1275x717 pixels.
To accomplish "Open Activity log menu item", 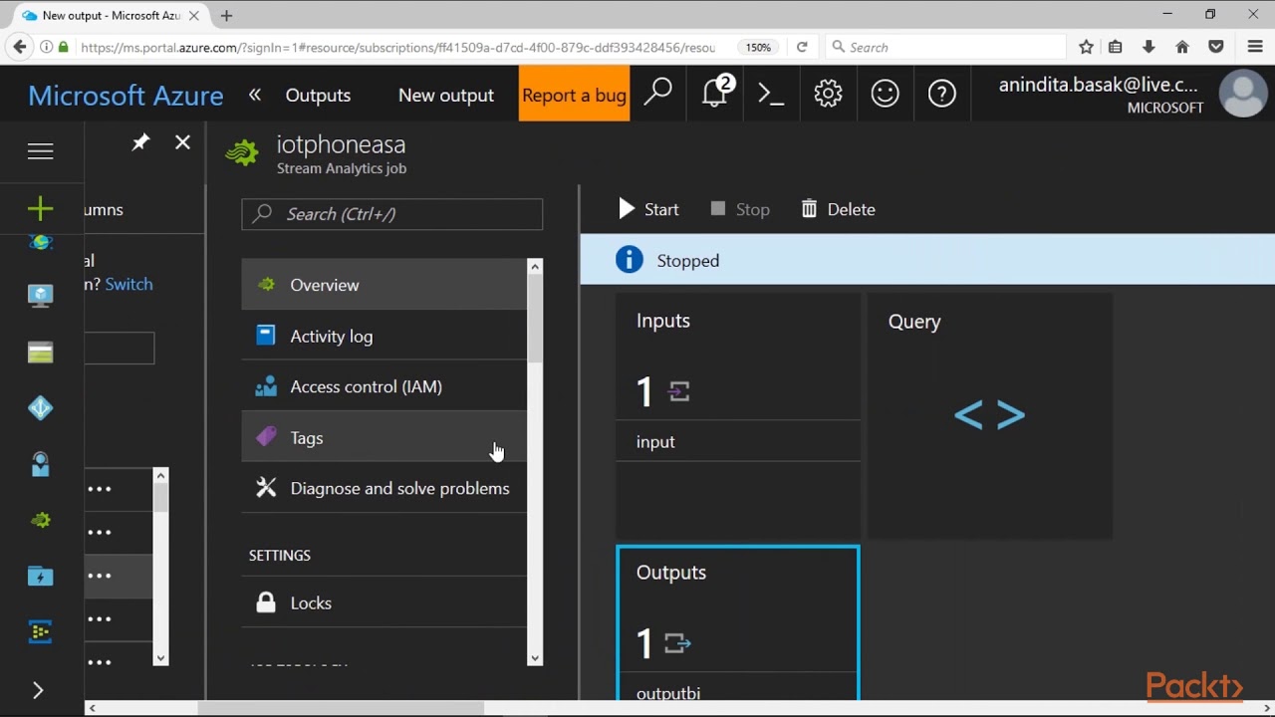I will pos(383,336).
